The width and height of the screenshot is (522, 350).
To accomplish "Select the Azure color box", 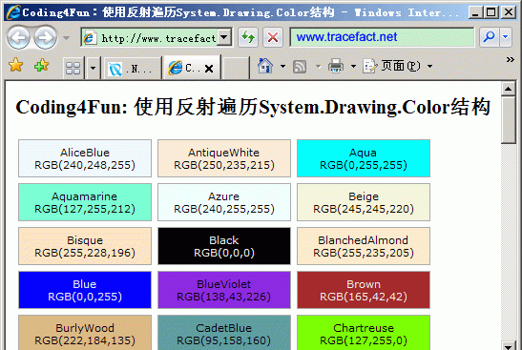I will pyautogui.click(x=224, y=202).
